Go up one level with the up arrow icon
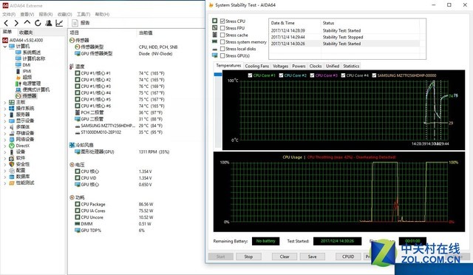Image resolution: width=473 pixels, height=275 pixels. (x=27, y=23)
